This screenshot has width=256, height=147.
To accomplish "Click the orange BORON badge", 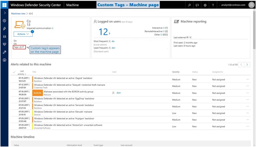I will (37, 93).
